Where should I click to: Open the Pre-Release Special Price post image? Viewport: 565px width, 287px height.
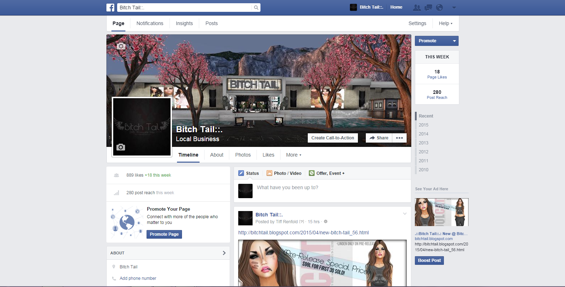(322, 263)
